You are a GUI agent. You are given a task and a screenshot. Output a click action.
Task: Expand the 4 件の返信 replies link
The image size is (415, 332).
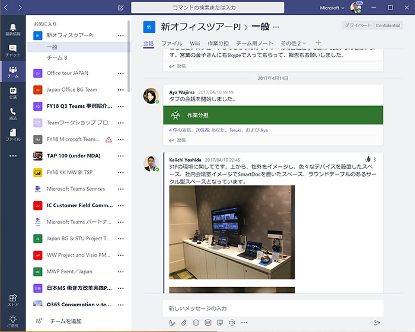[218, 130]
